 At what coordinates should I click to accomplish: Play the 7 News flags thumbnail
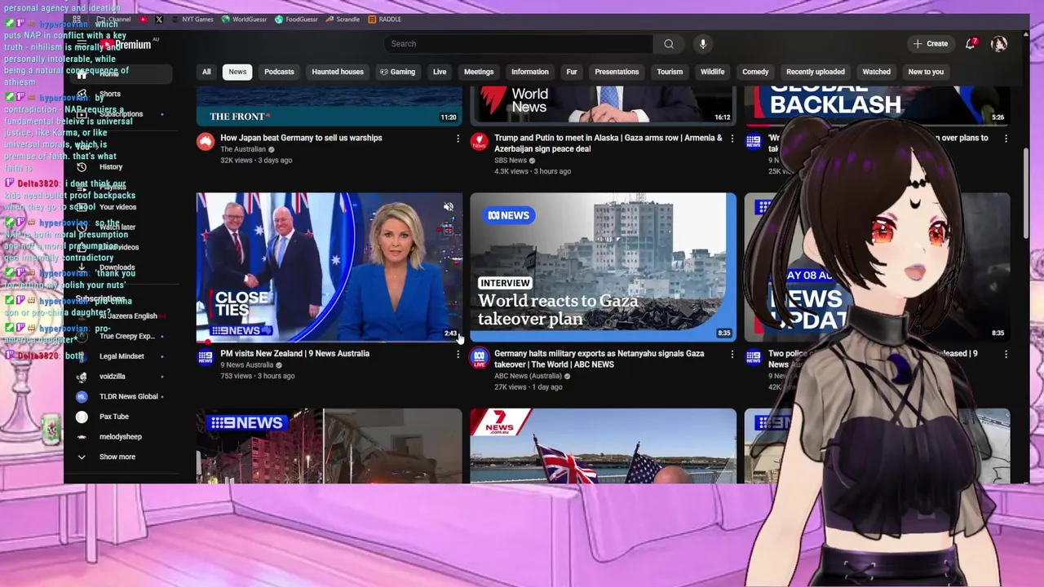pos(603,446)
